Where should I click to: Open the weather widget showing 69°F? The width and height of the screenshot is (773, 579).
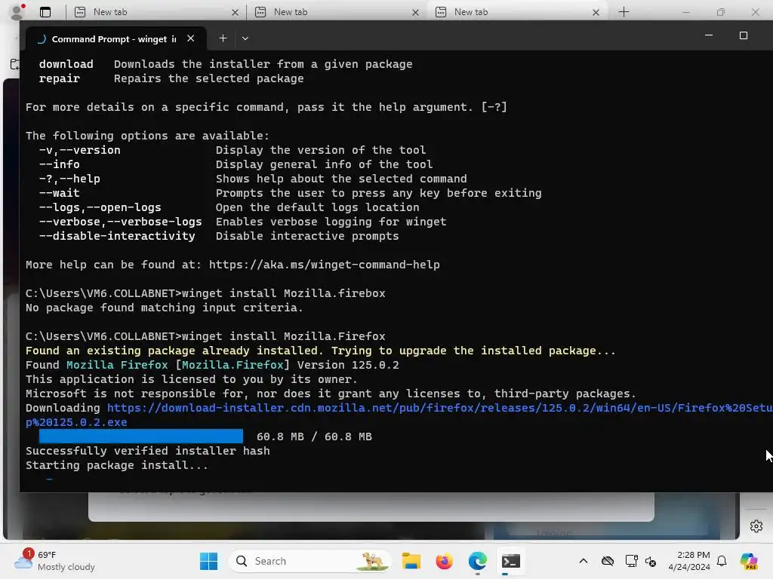[54, 561]
